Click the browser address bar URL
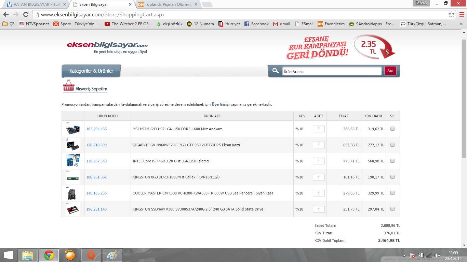This screenshot has width=467, height=262. (103, 15)
